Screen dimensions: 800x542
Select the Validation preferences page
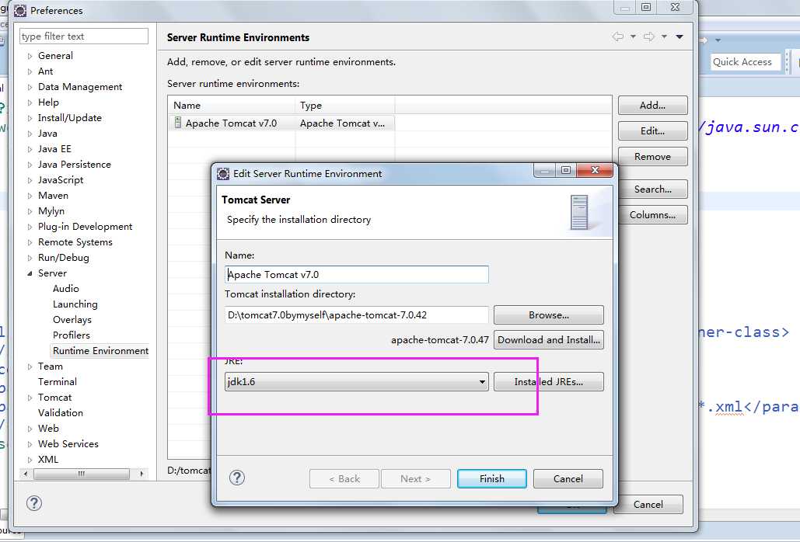[60, 413]
